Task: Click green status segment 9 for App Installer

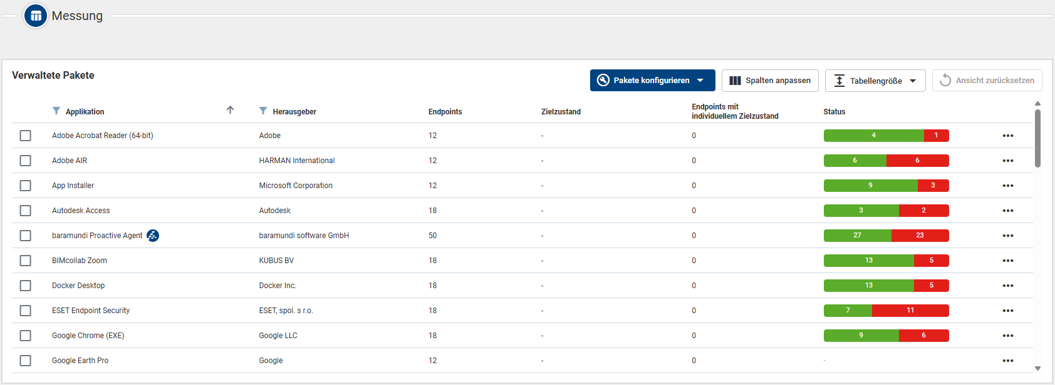Action: pyautogui.click(x=870, y=186)
